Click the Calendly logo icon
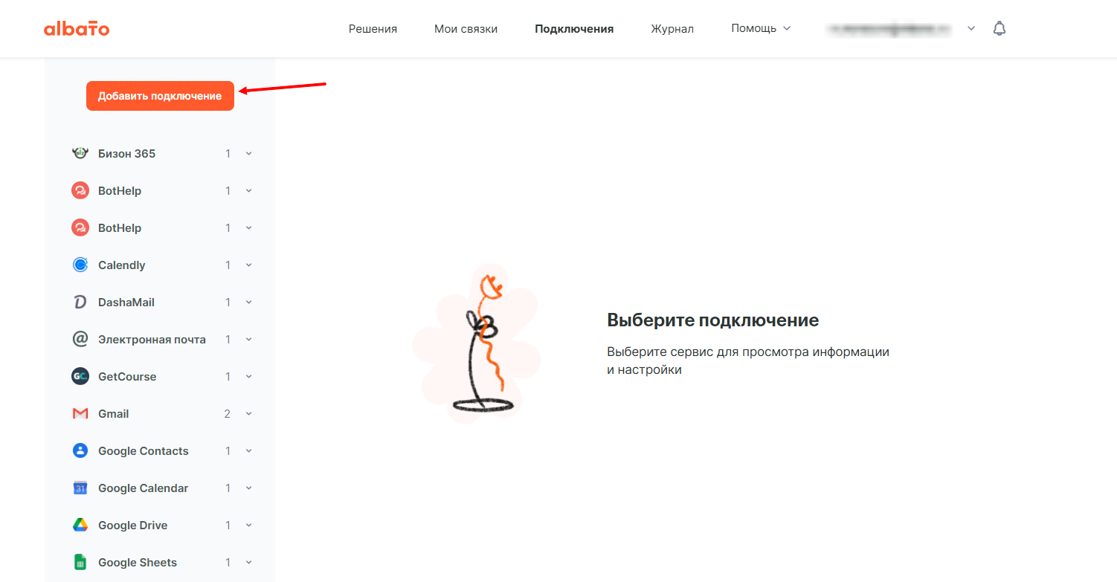Screen dimensions: 1117x582 tap(80, 265)
